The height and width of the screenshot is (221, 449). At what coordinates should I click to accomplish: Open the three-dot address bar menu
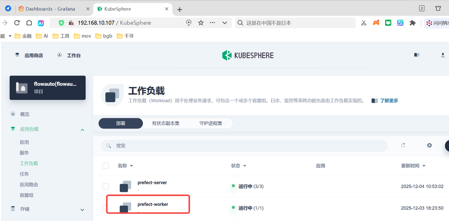tap(213, 23)
